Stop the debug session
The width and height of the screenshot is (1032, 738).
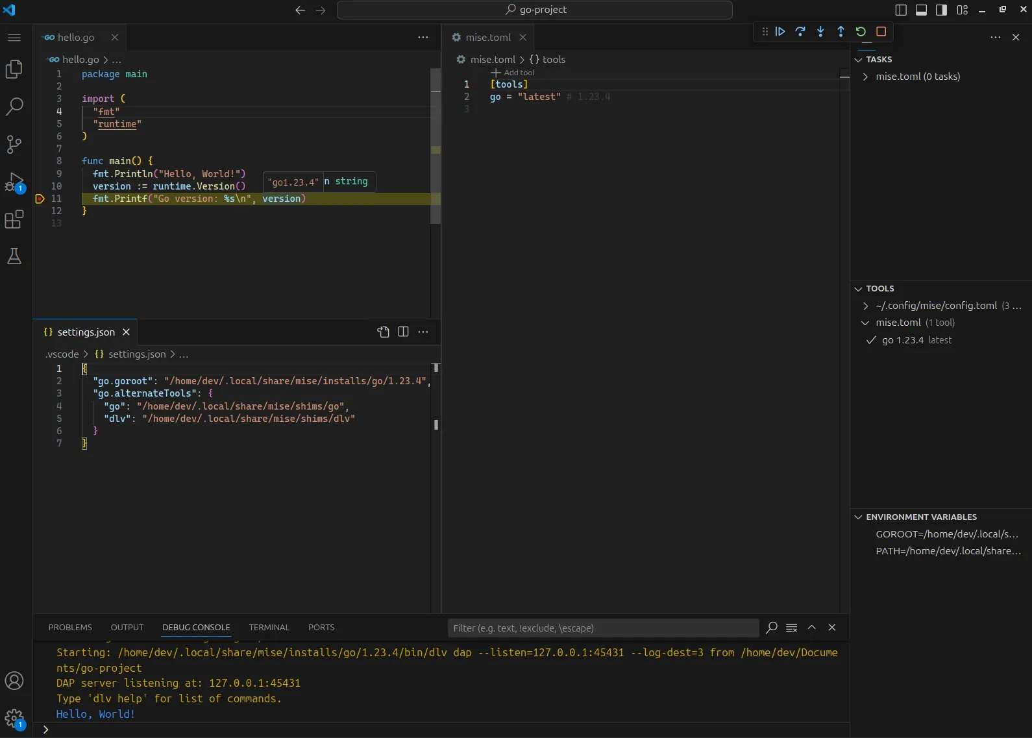pyautogui.click(x=881, y=31)
